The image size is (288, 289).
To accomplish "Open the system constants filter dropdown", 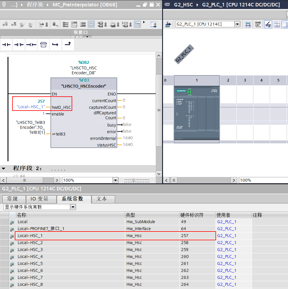I will (73, 207).
